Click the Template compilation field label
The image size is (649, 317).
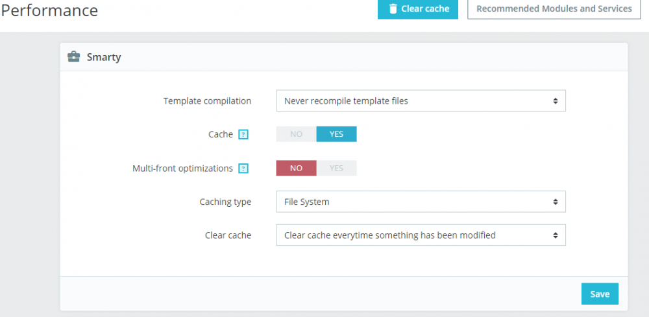pyautogui.click(x=207, y=101)
